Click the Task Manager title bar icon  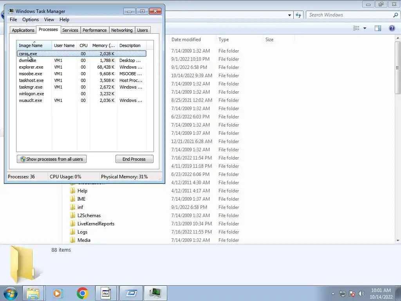[x=11, y=11]
